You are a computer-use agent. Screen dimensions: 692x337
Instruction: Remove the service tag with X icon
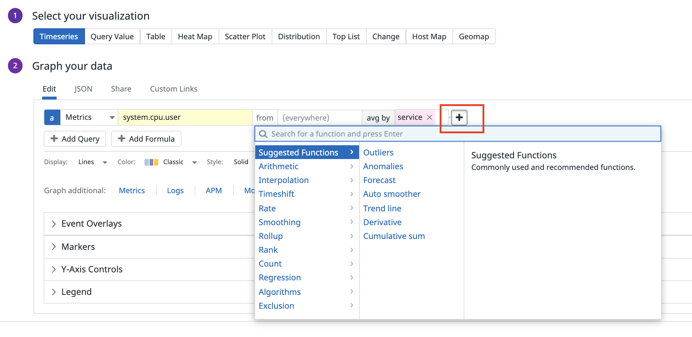(x=430, y=117)
